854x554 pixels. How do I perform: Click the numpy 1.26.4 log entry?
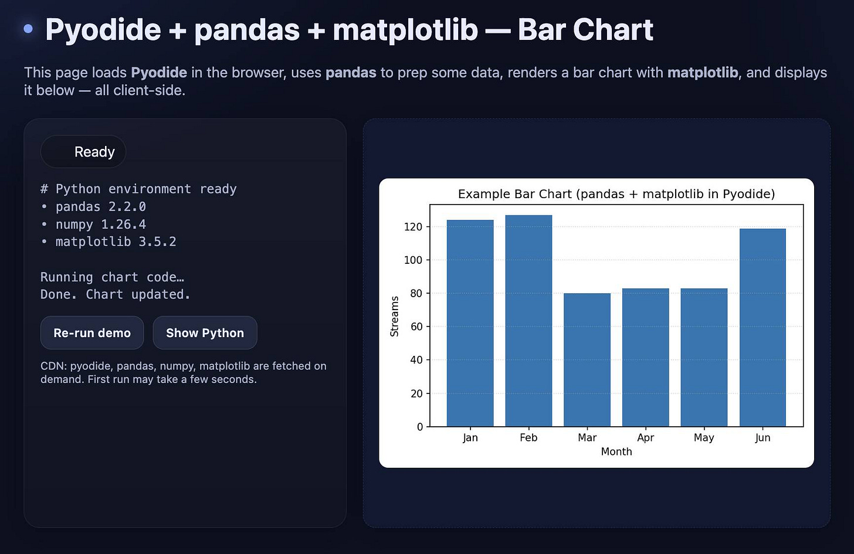(x=100, y=224)
